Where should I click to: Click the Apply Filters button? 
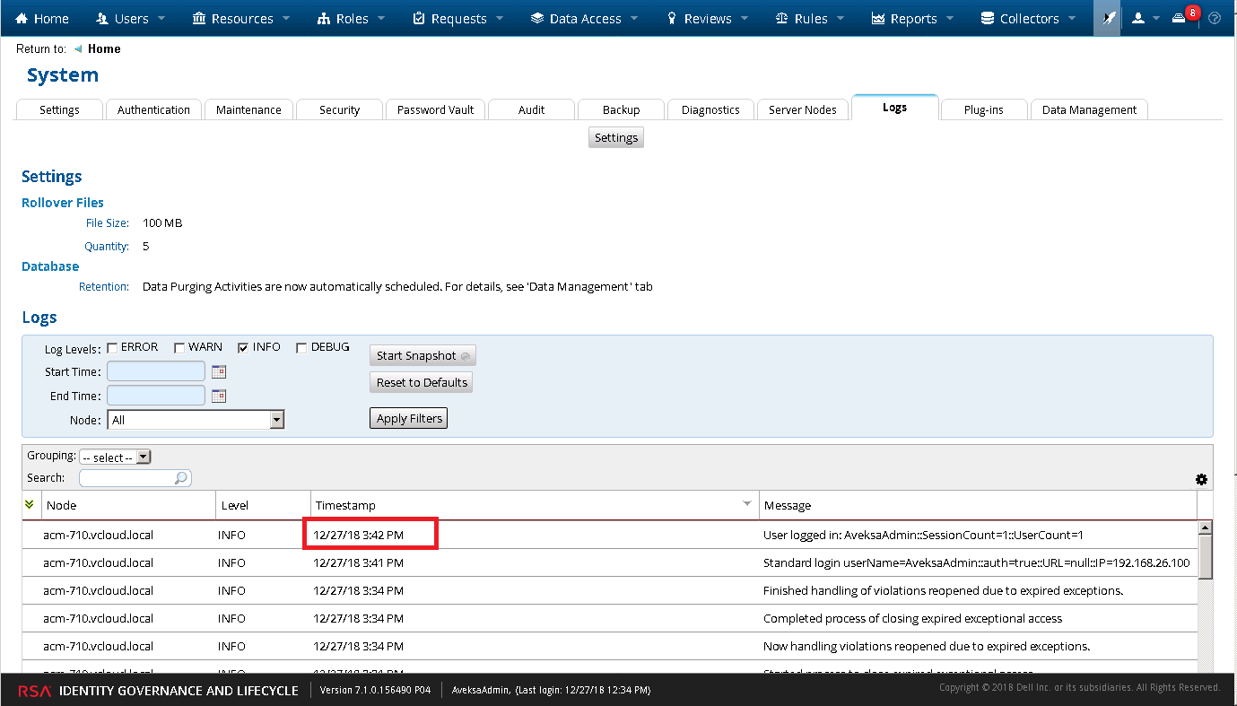tap(409, 418)
